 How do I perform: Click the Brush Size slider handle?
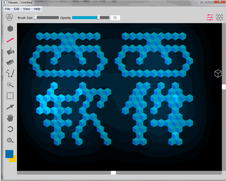(36, 17)
